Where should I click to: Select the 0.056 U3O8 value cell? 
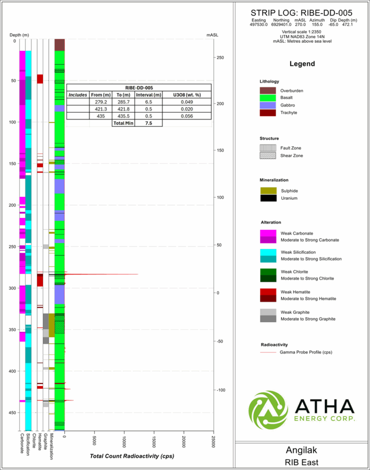tap(187, 116)
